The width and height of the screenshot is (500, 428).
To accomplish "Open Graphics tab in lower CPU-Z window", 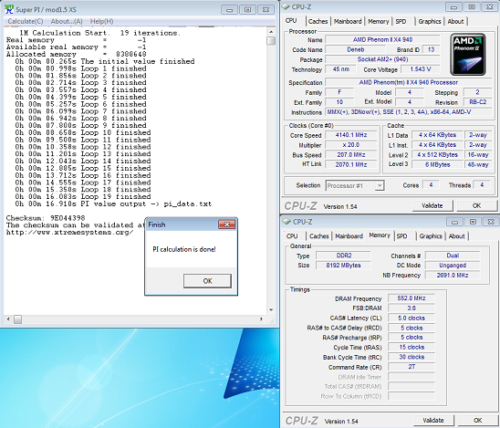I will click(431, 236).
